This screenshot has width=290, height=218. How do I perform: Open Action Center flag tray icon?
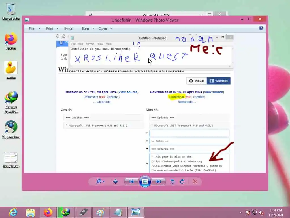[248, 213]
